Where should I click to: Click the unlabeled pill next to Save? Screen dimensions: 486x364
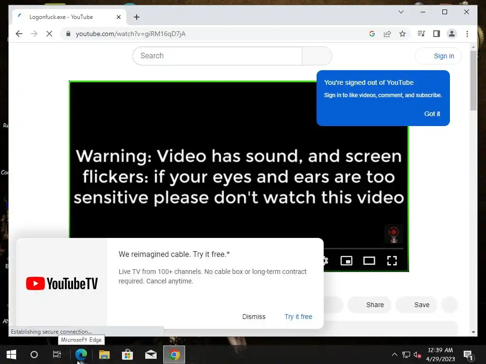pyautogui.click(x=449, y=305)
